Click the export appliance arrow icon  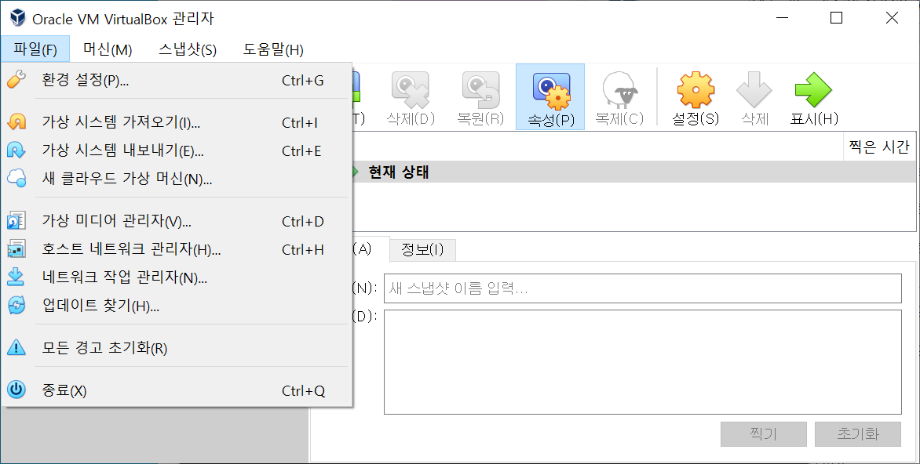(16, 150)
